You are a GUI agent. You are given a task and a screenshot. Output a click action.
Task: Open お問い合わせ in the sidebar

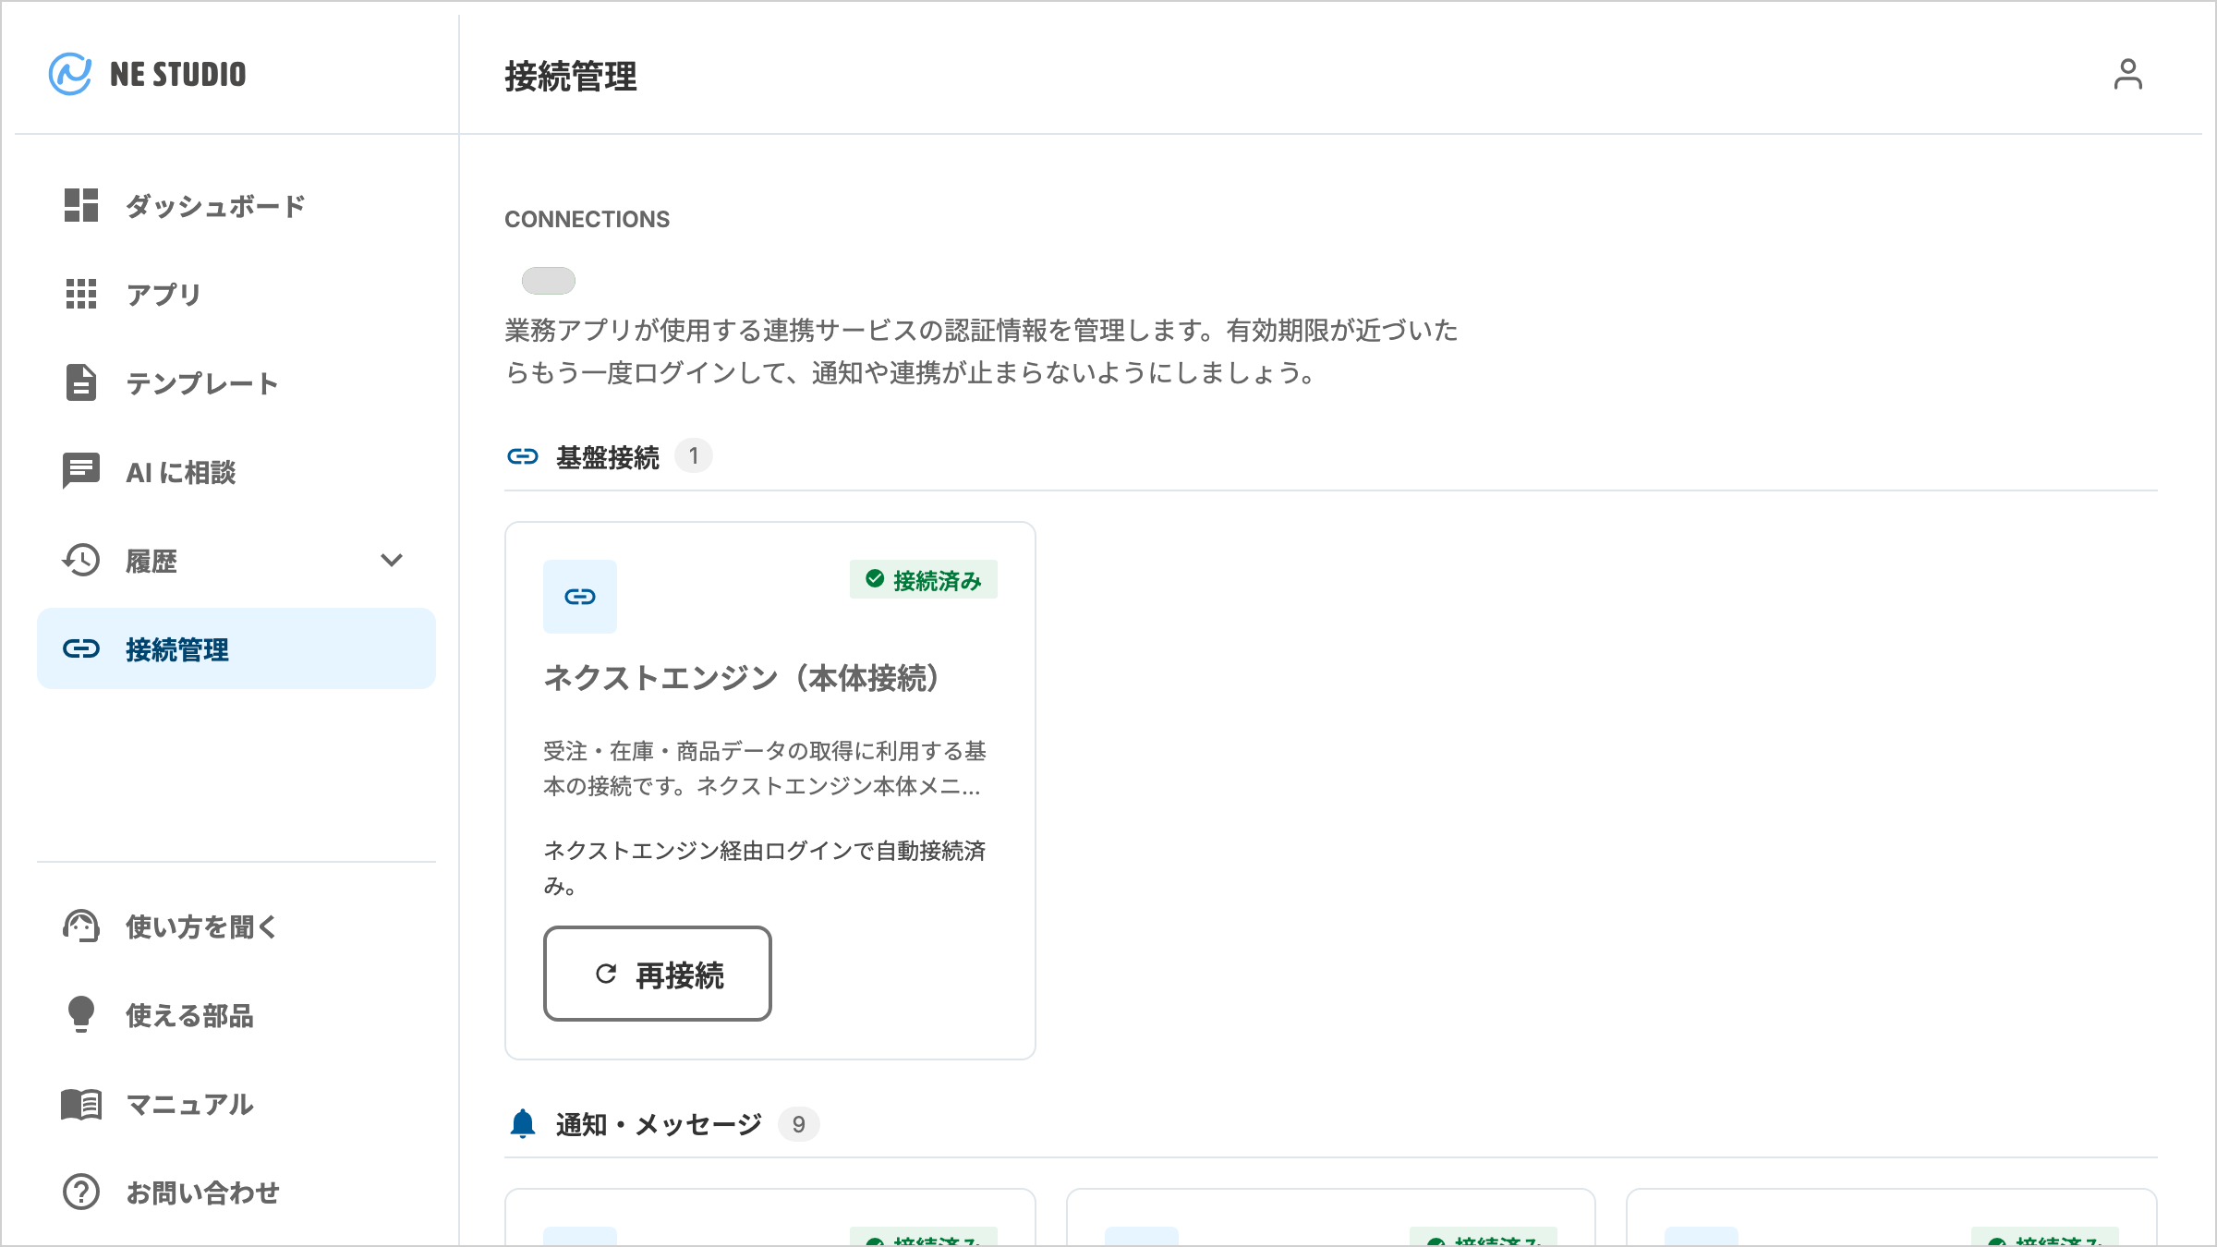[236, 1192]
